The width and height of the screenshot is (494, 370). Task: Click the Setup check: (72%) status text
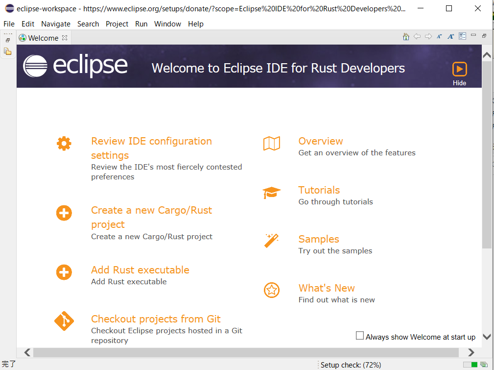point(351,365)
